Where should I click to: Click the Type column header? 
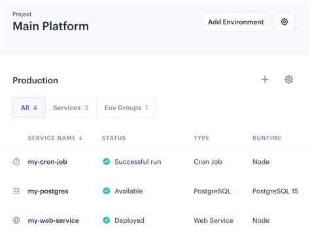(201, 138)
